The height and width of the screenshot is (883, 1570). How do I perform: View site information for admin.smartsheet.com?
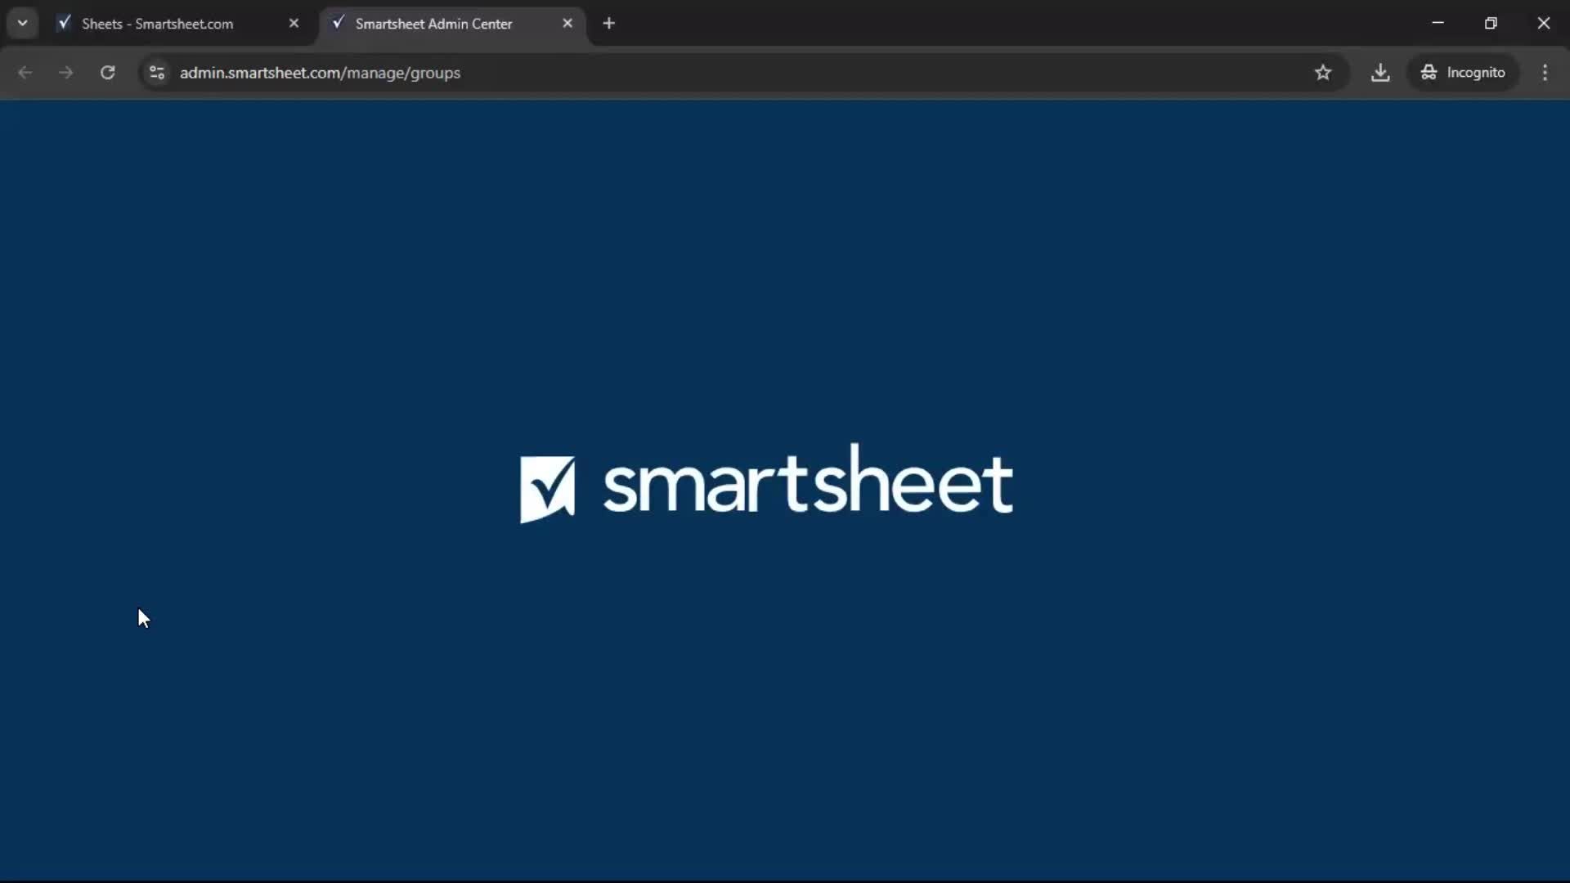coord(156,73)
